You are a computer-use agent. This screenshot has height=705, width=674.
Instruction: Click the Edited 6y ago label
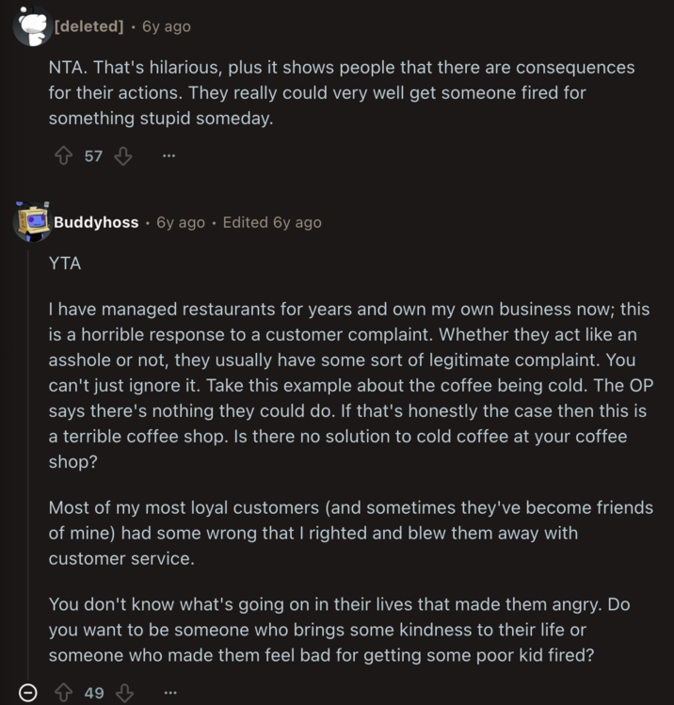coord(272,223)
